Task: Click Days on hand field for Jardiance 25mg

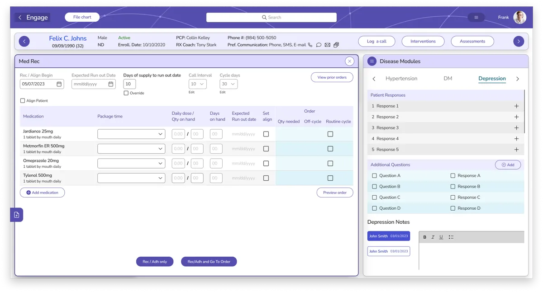Action: (x=216, y=134)
